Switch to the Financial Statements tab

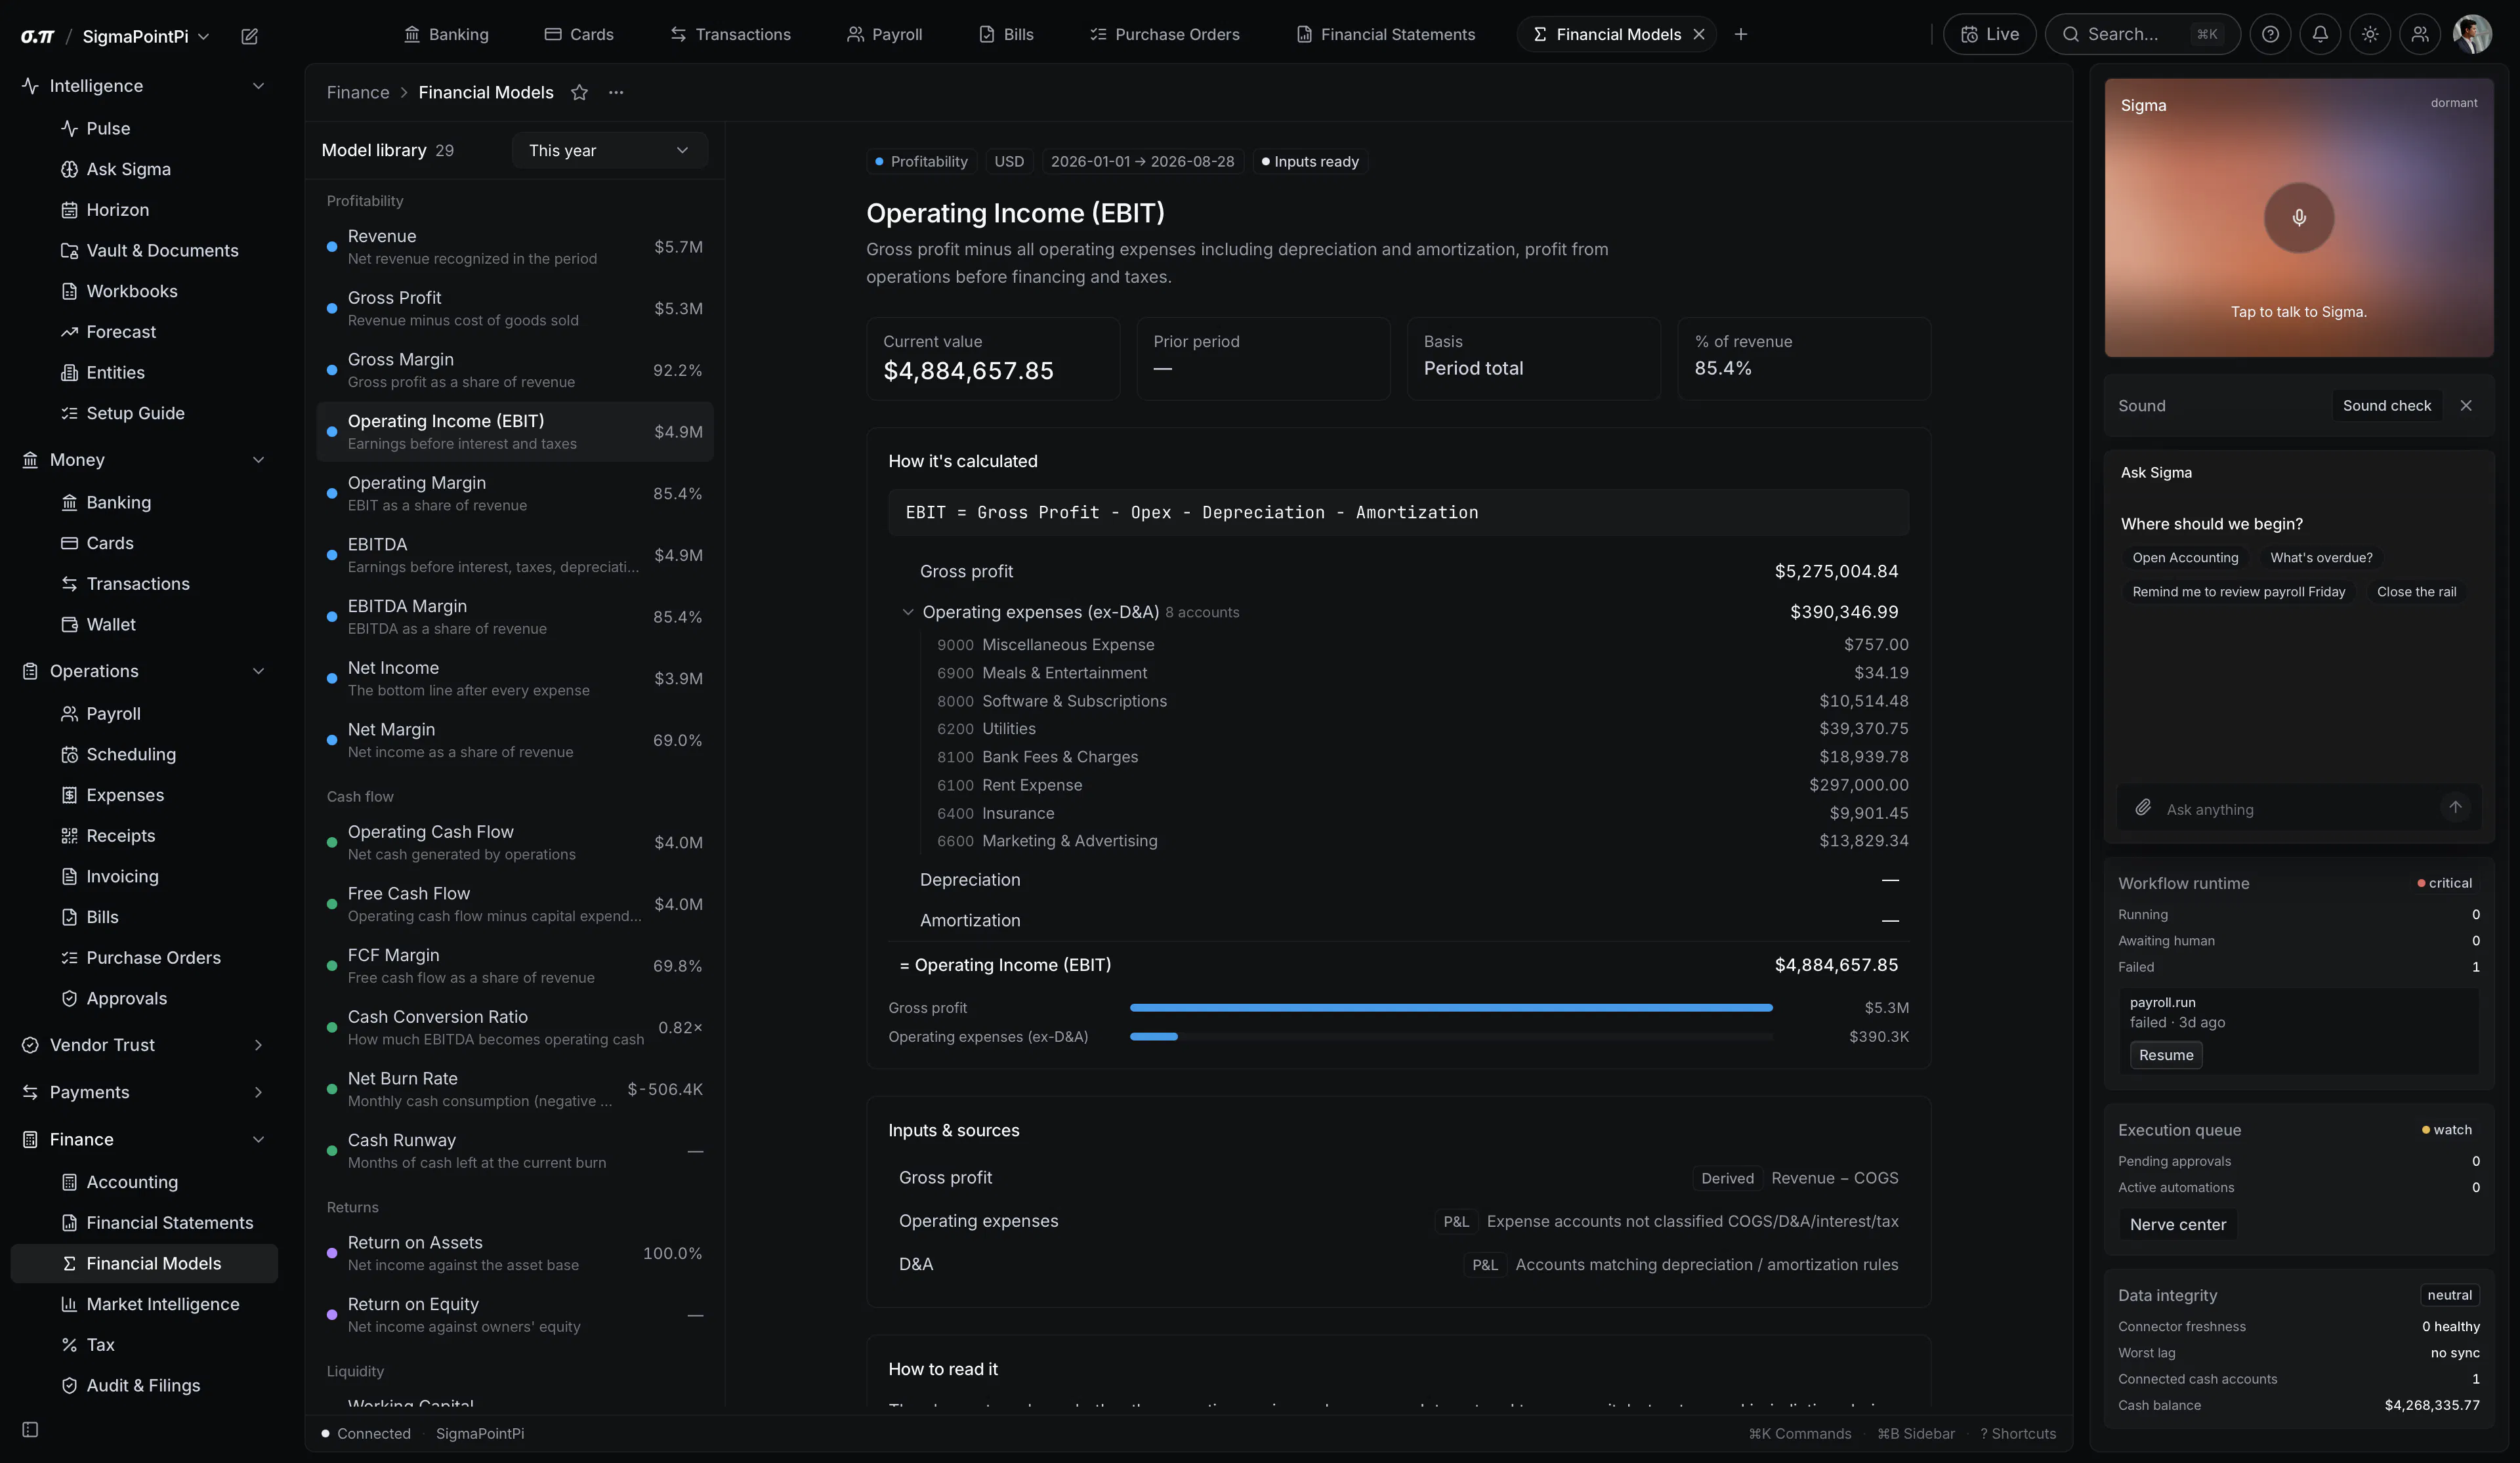(1385, 34)
